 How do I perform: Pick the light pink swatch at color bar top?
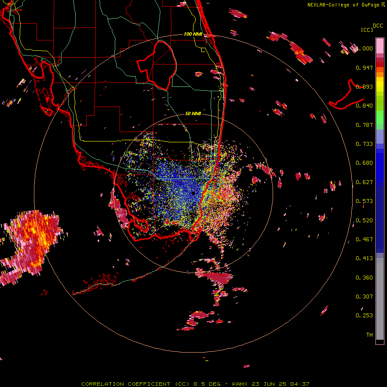[x=380, y=46]
